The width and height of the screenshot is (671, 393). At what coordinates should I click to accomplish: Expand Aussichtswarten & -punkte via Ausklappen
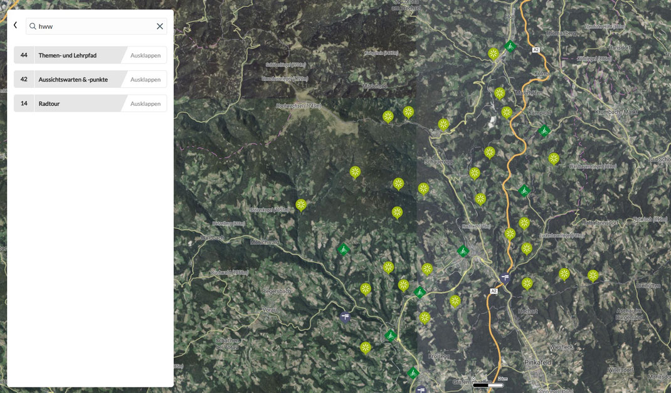point(145,80)
